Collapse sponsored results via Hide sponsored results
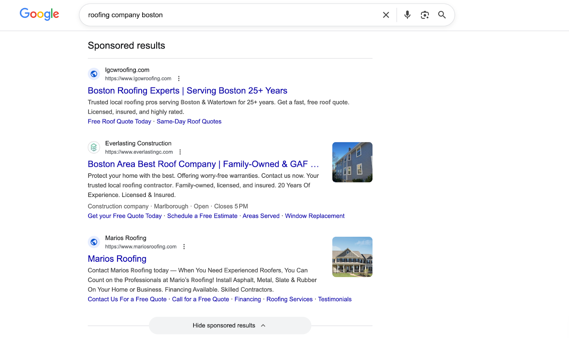Image resolution: width=569 pixels, height=338 pixels. (230, 325)
